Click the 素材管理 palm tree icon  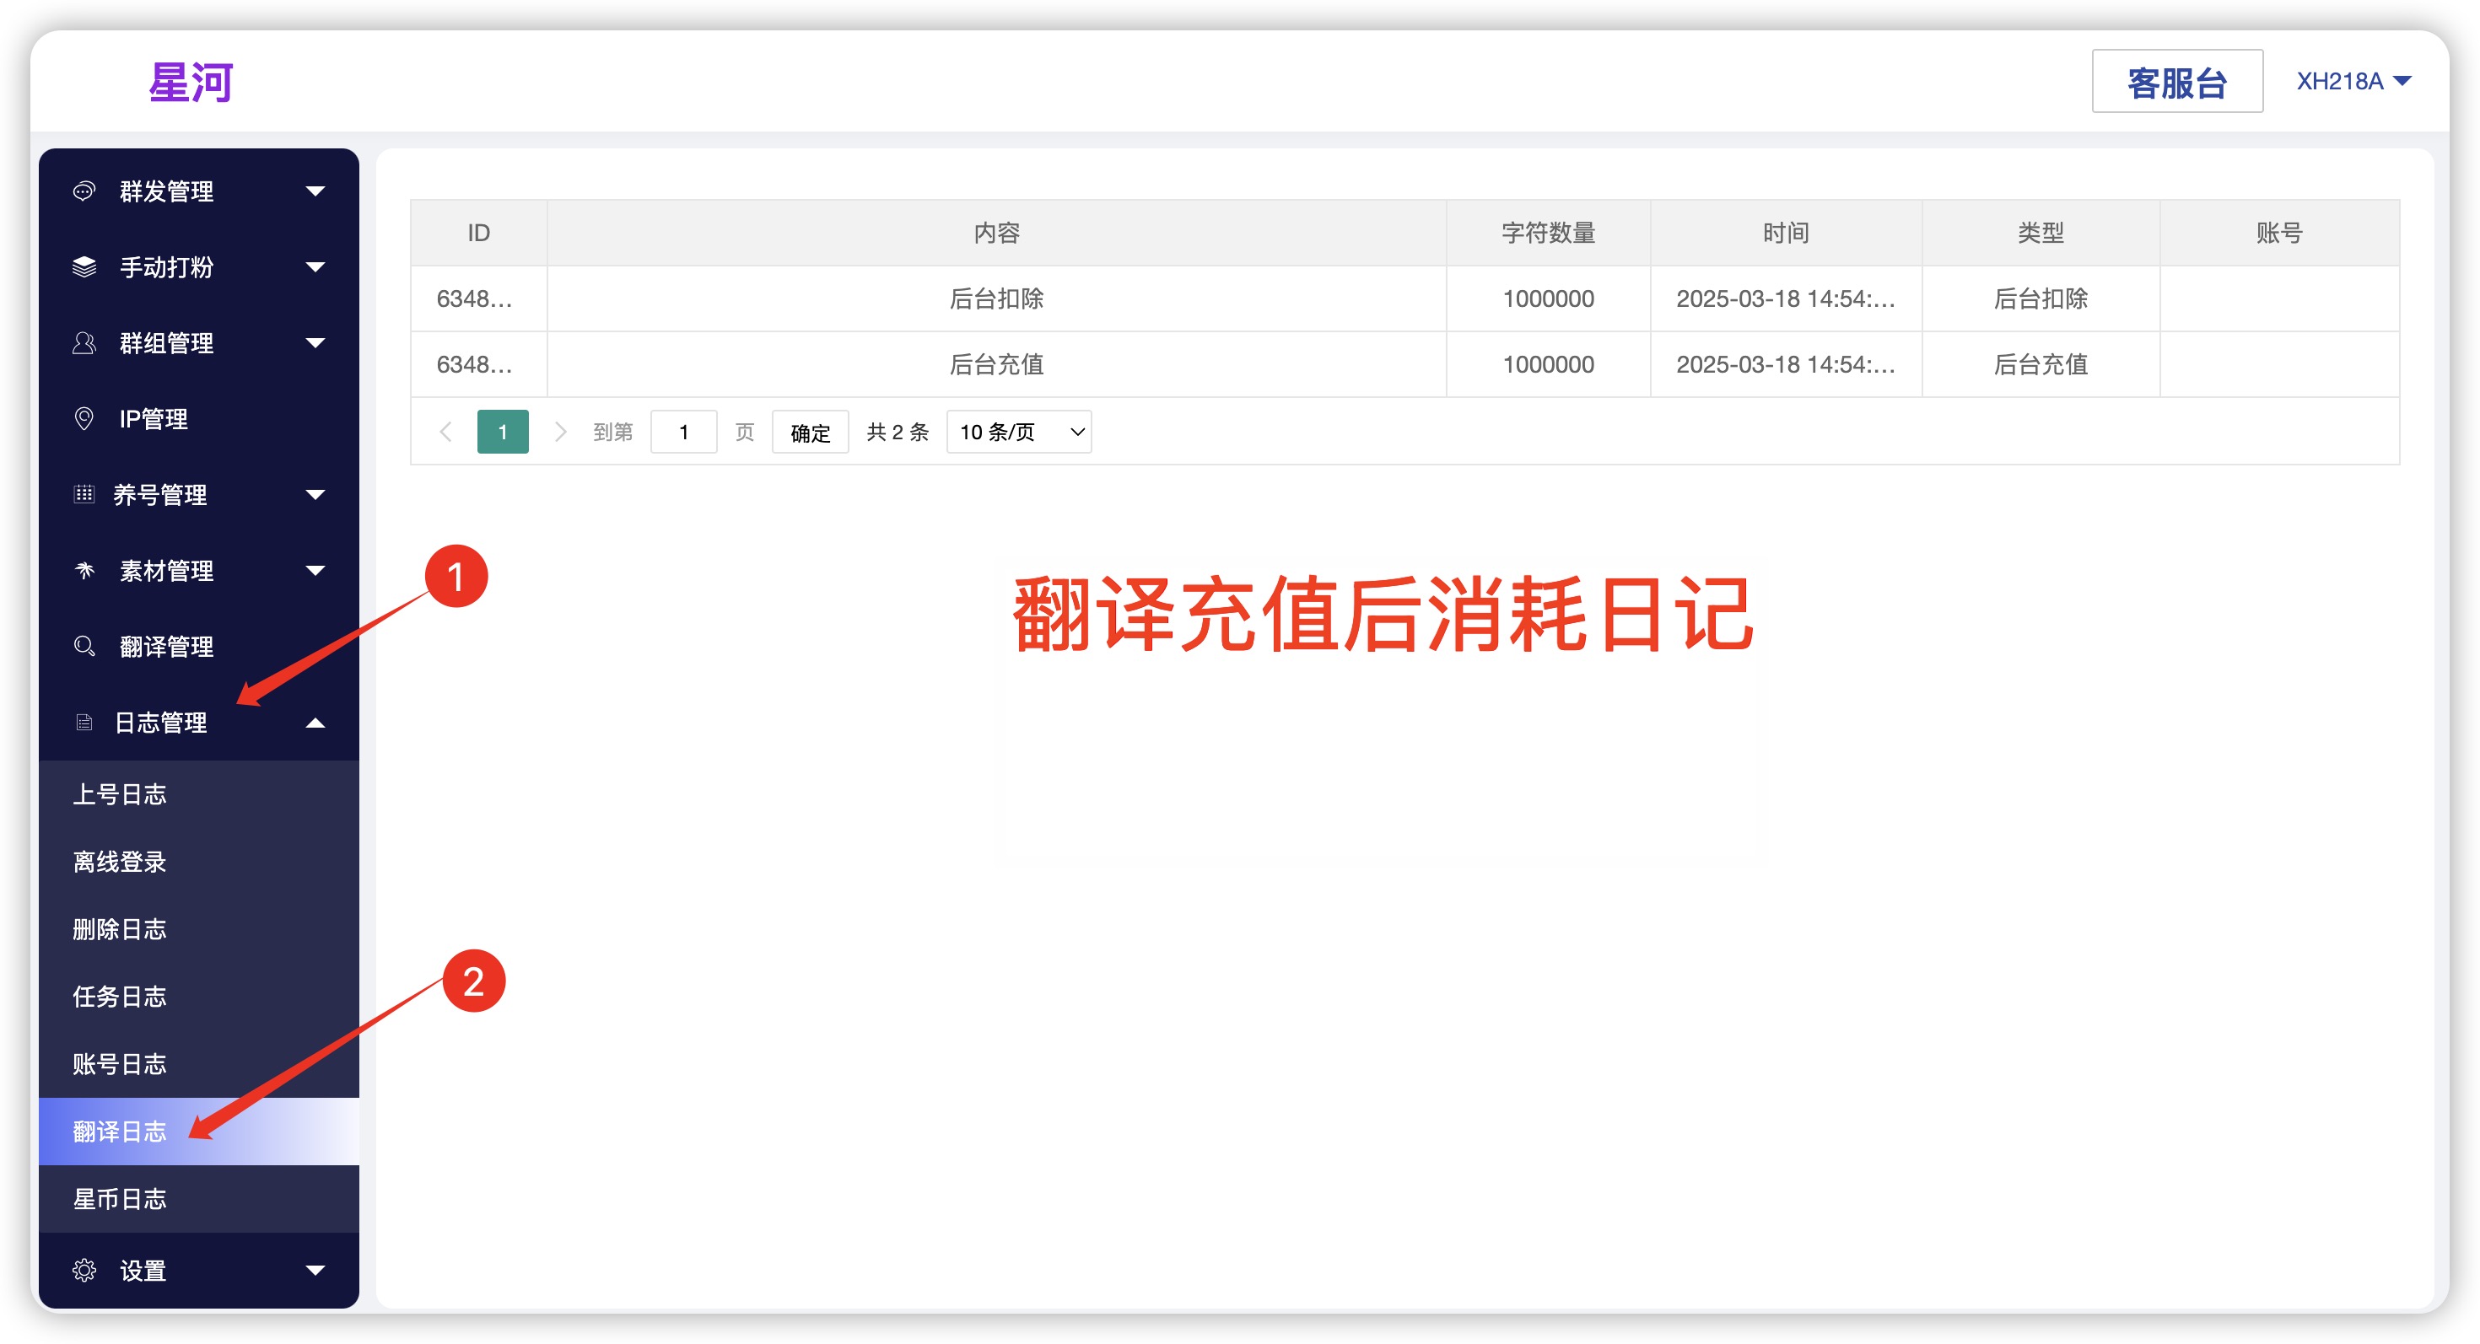(84, 571)
